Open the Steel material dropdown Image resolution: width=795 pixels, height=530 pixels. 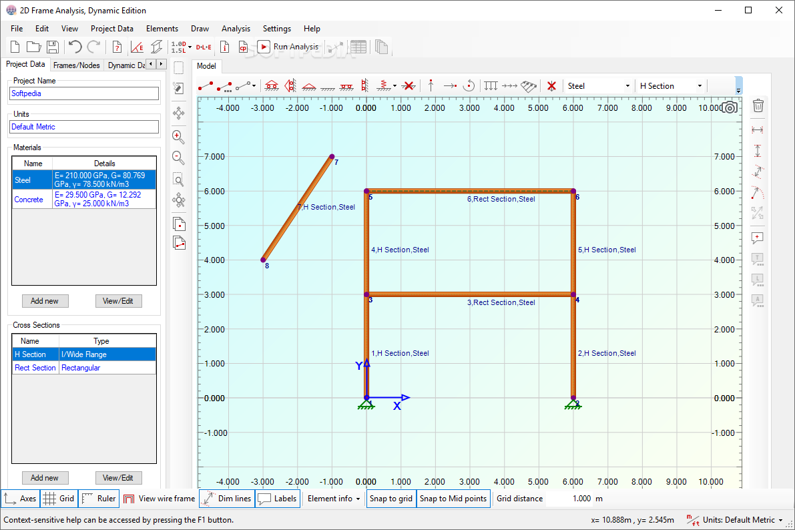(599, 85)
